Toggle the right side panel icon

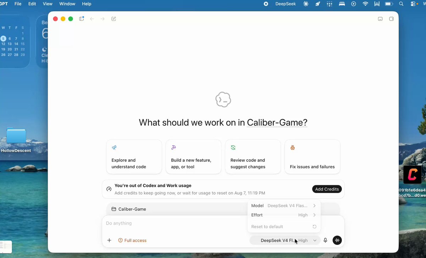pyautogui.click(x=392, y=19)
